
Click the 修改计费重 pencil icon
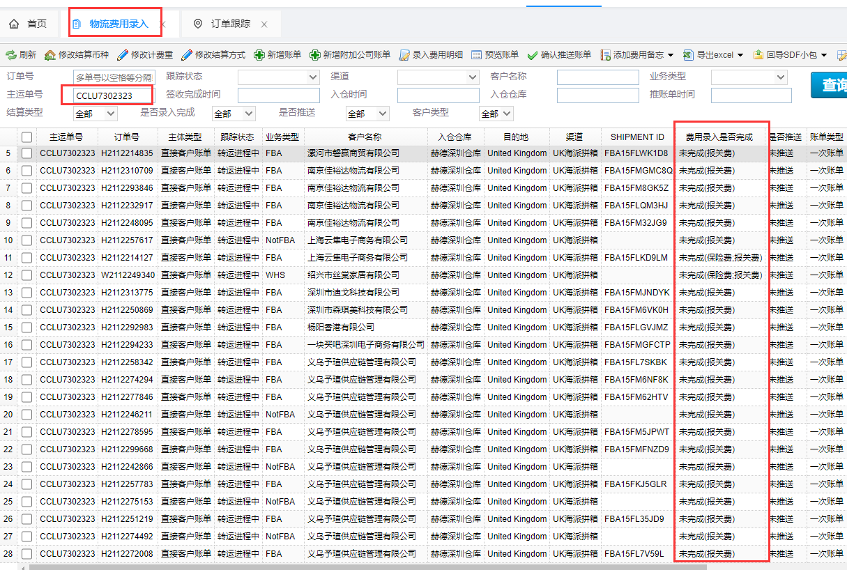pyautogui.click(x=123, y=55)
